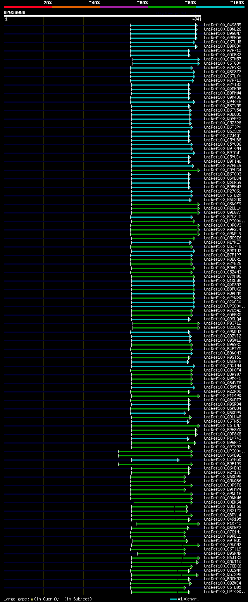
Task: Select the UniRef100_Q9LG77 entry
Action: click(223, 212)
